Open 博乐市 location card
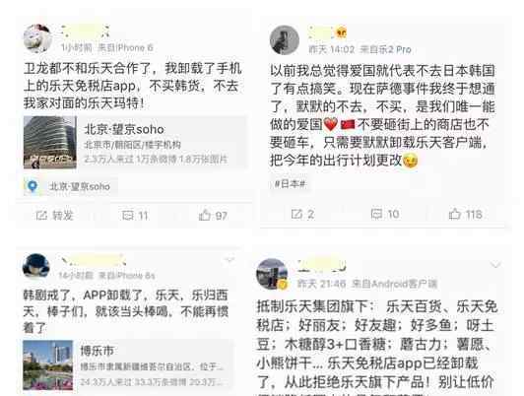524x396 pixels. (x=127, y=364)
